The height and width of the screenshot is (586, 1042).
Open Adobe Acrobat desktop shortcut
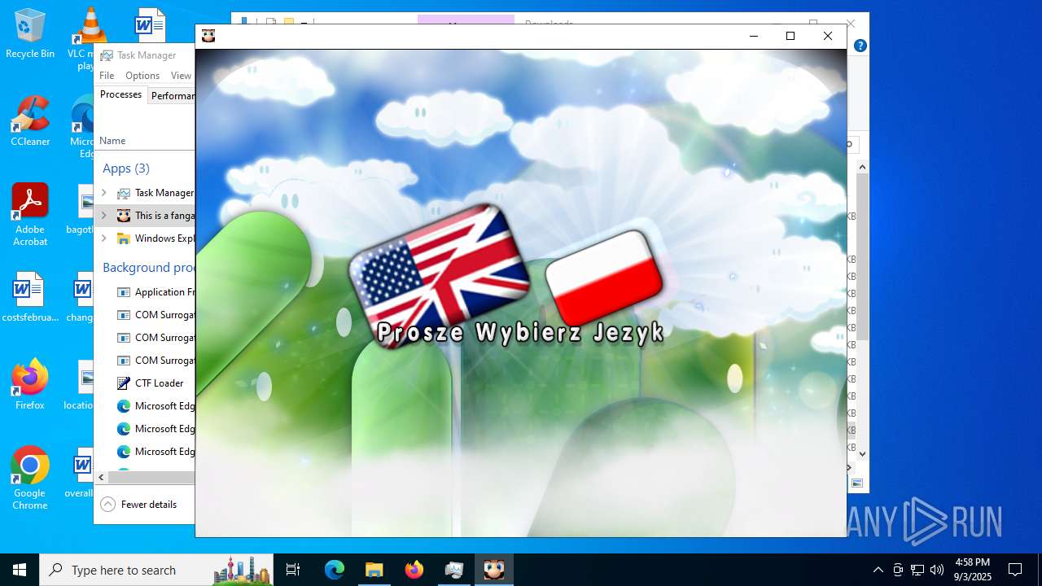pyautogui.click(x=30, y=215)
